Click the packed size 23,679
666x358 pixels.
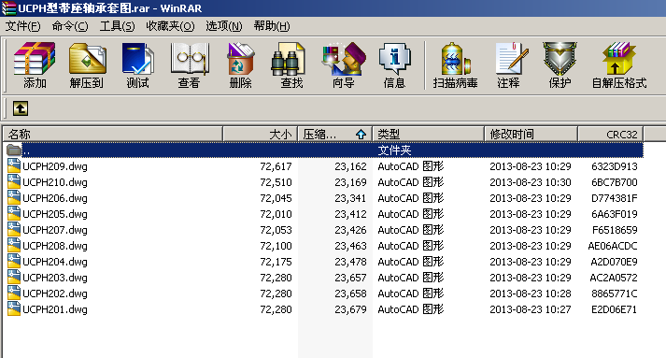(x=350, y=309)
